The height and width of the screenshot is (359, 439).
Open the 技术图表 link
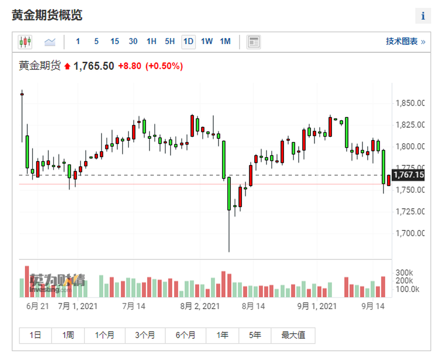[406, 42]
